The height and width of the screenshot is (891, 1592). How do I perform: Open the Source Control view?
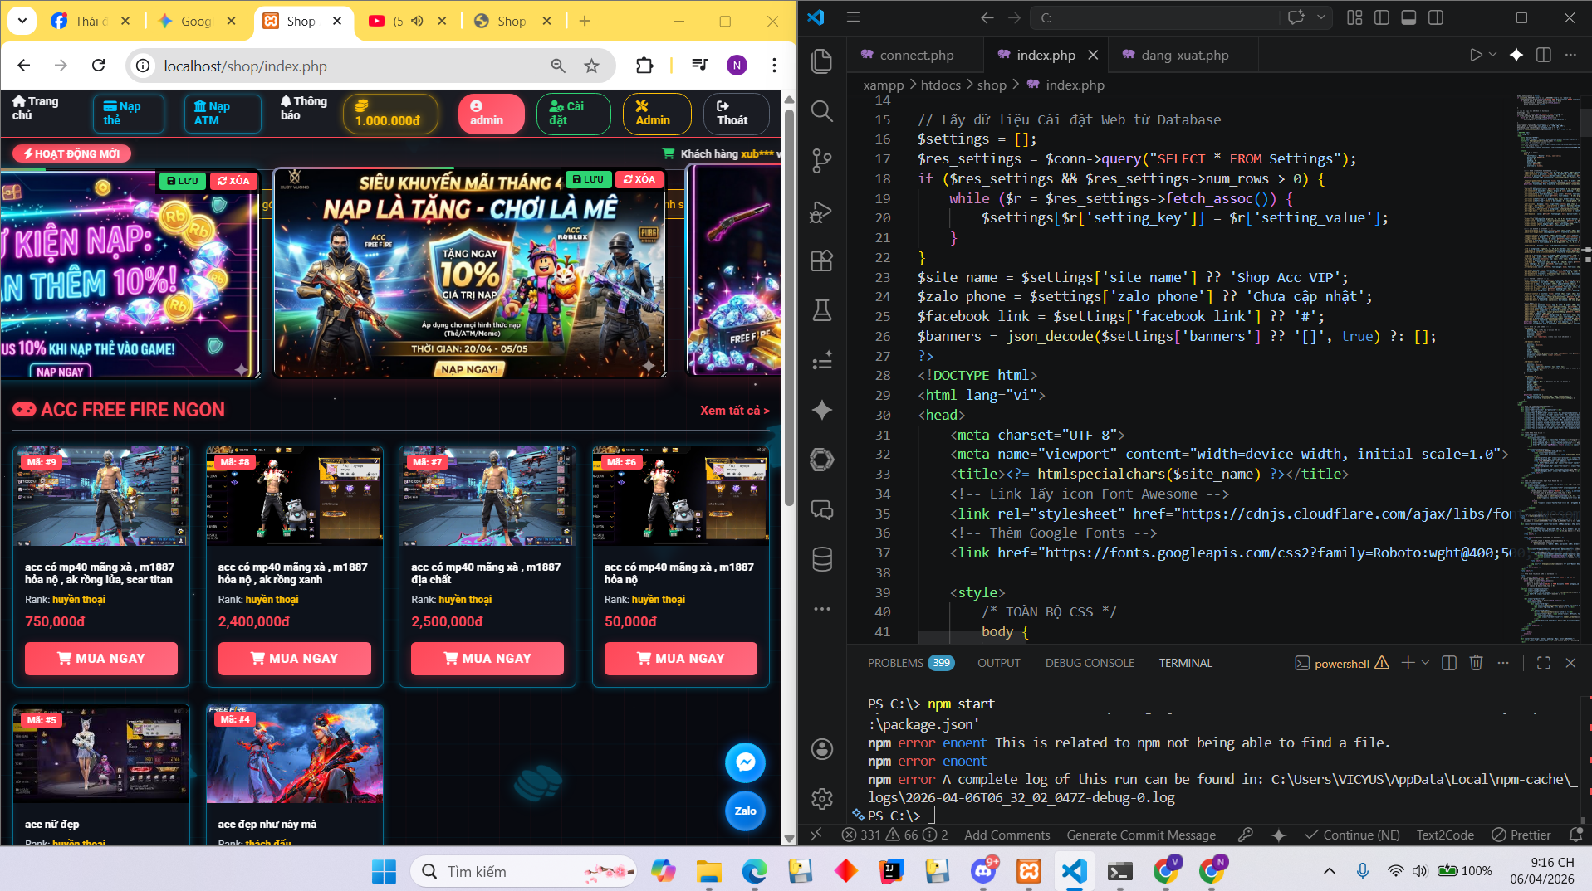[x=821, y=161]
